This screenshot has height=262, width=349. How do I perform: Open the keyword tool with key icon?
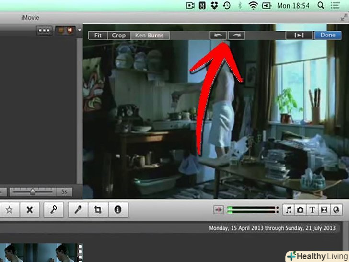click(x=54, y=210)
